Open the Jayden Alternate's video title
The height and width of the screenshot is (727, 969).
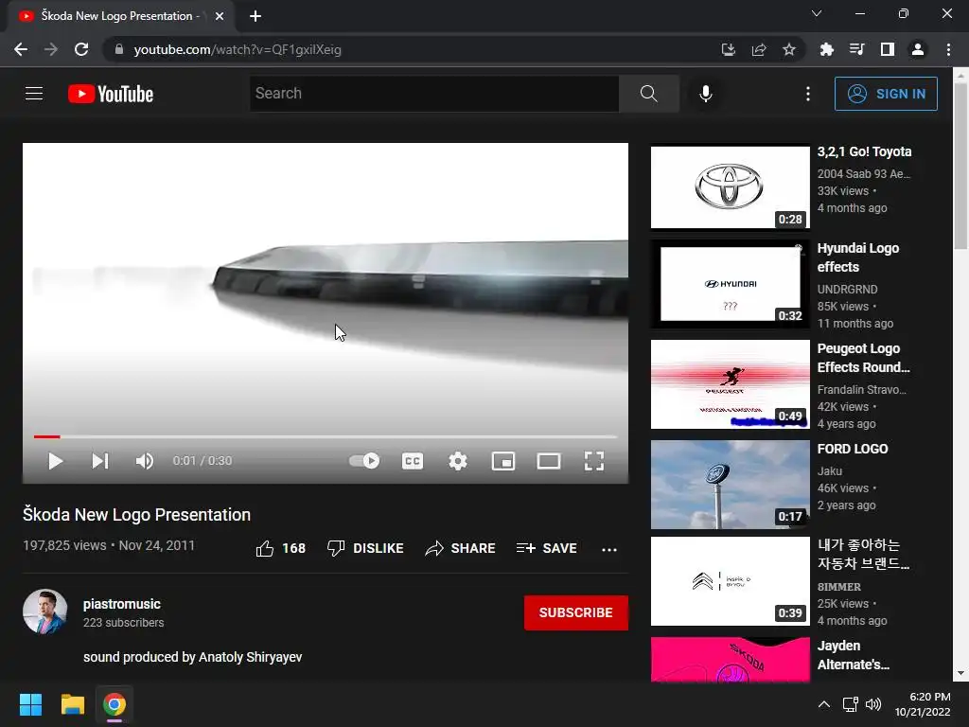click(853, 655)
